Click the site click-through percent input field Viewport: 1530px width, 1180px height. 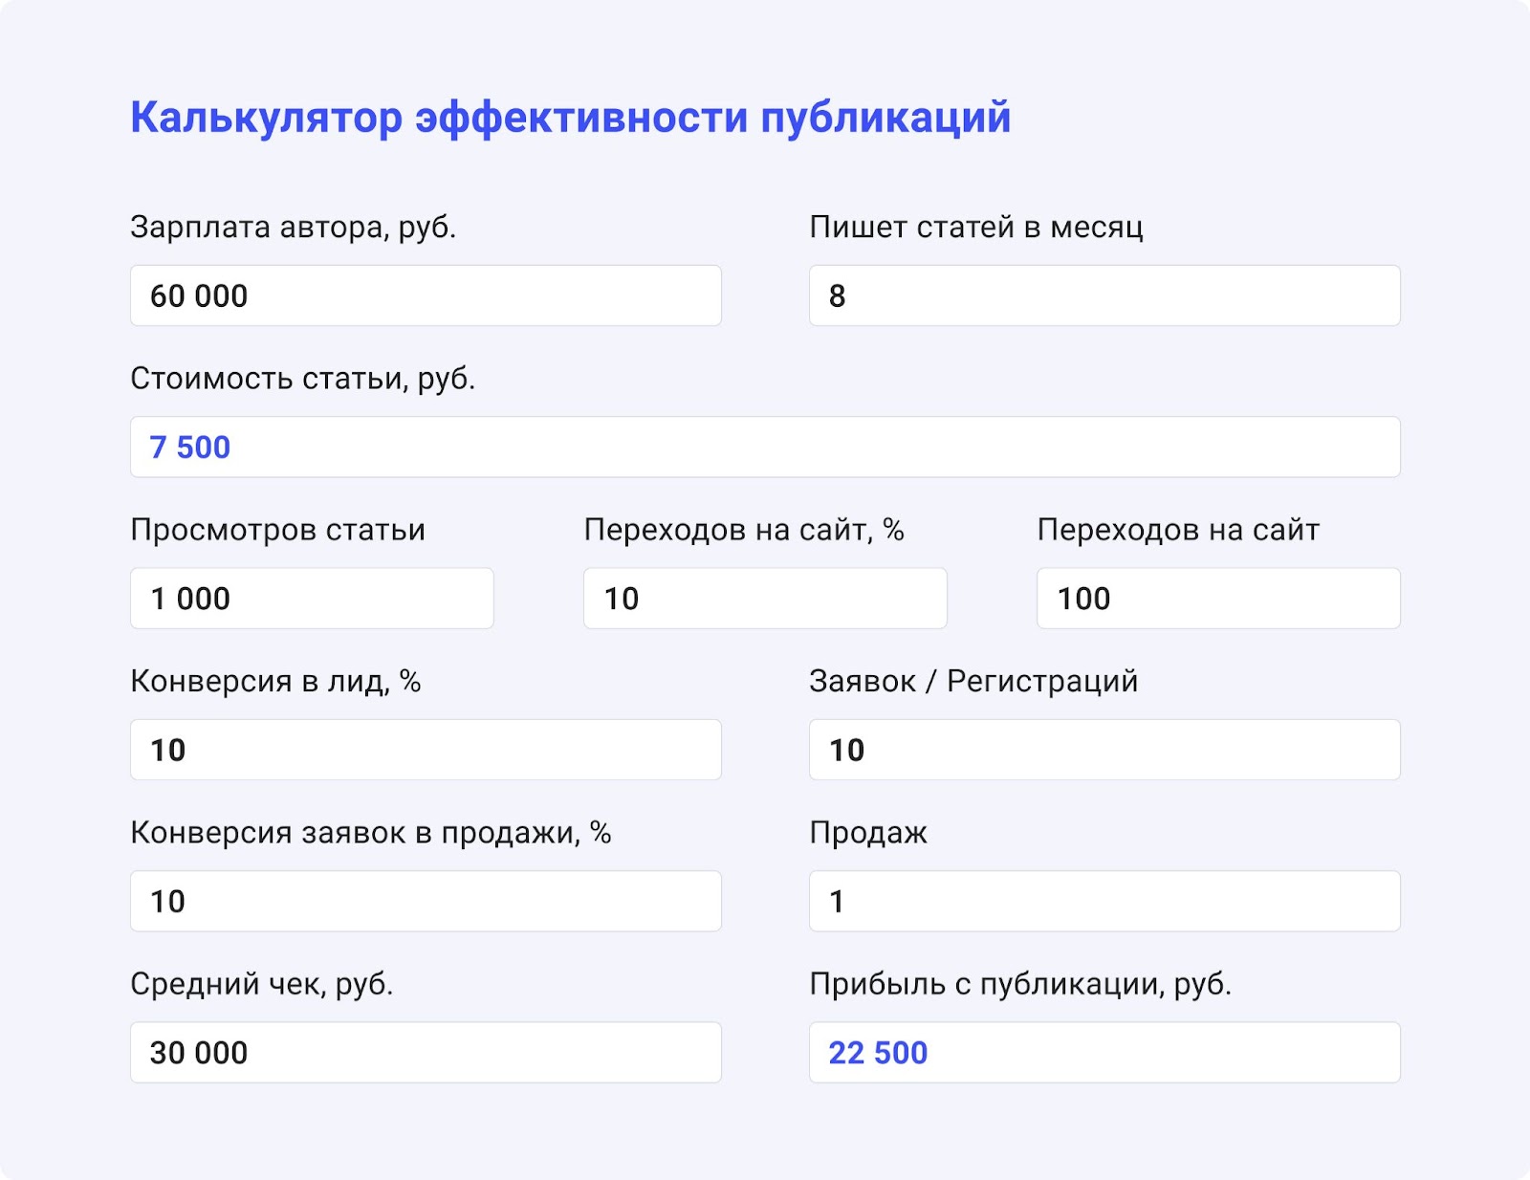[765, 599]
